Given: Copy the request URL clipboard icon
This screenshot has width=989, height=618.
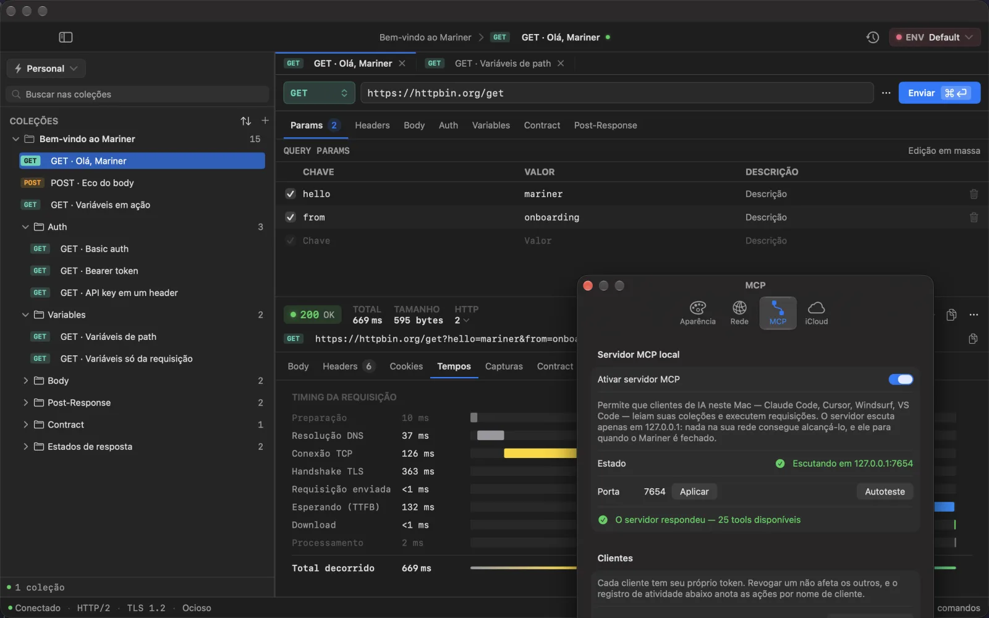Looking at the screenshot, I should coord(973,339).
